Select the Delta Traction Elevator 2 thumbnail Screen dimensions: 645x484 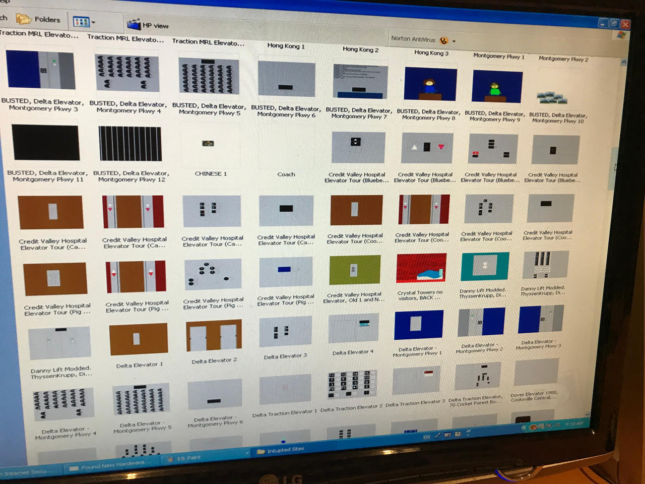[x=352, y=385]
